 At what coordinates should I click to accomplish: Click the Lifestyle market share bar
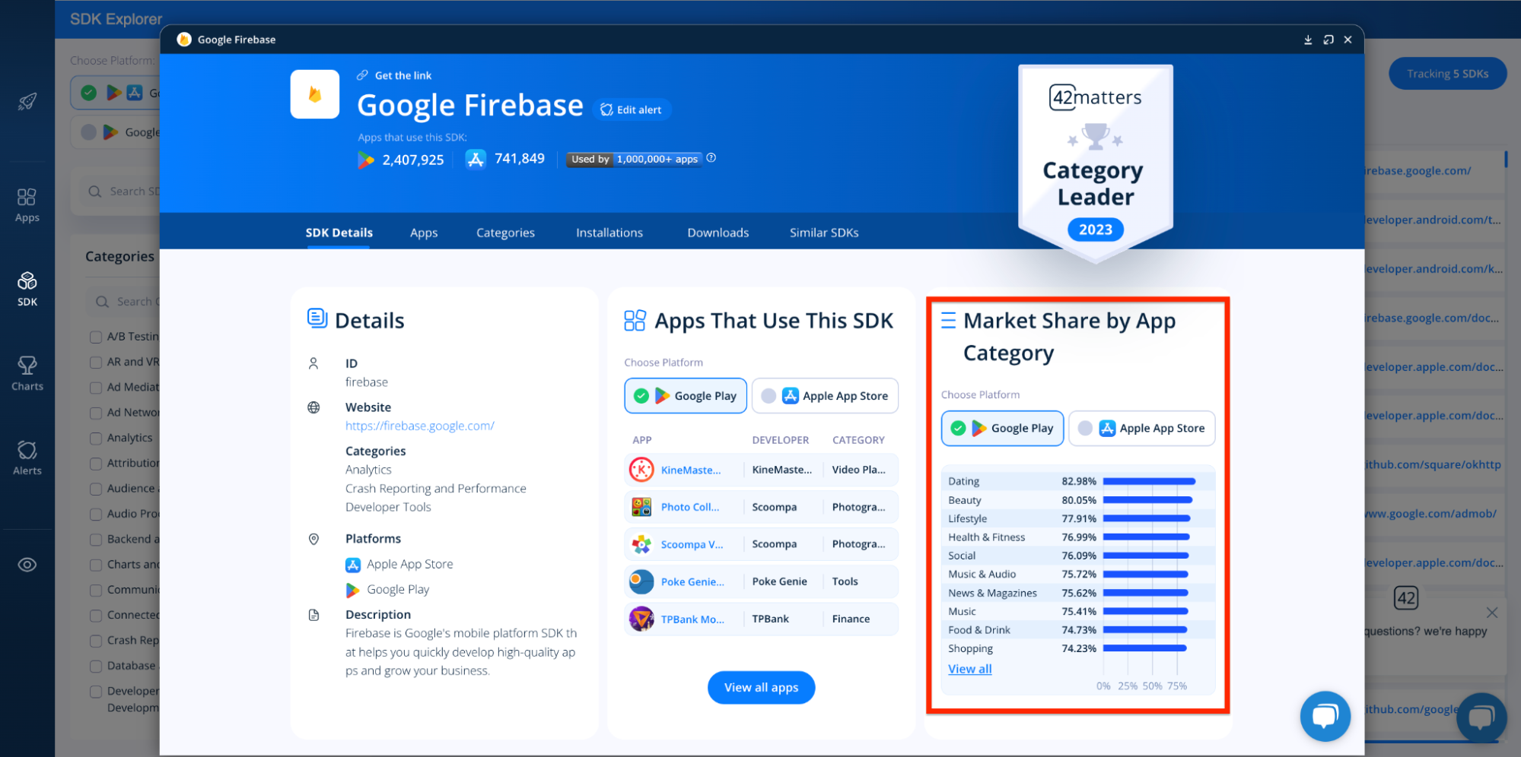1147,518
